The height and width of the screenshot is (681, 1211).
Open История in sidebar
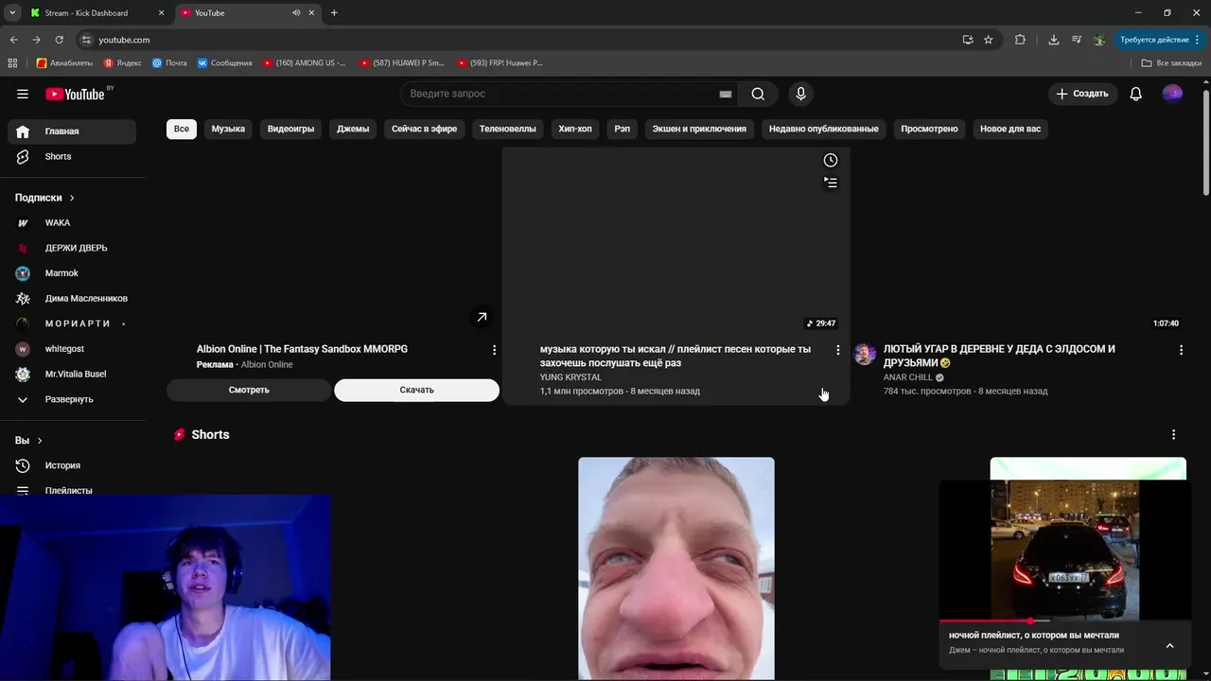click(72, 465)
